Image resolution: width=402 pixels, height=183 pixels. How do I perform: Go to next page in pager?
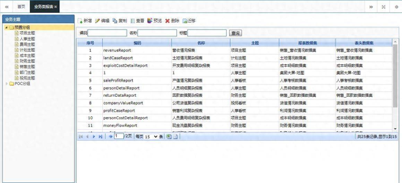[x=94, y=137]
